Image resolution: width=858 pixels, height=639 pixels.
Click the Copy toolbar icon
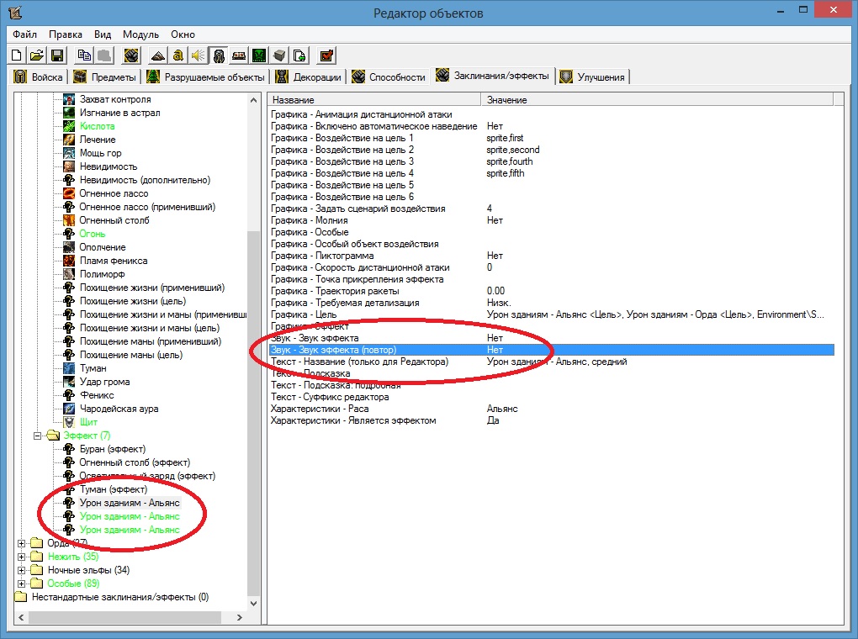(84, 55)
